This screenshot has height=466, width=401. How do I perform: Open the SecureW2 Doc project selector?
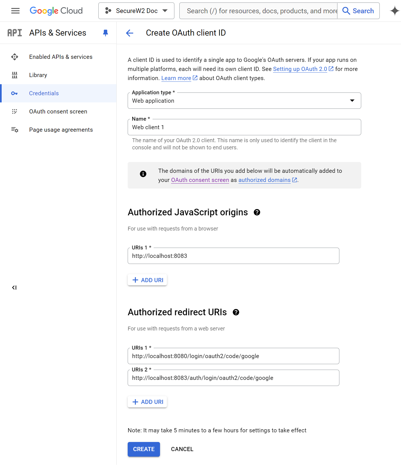[x=136, y=11]
